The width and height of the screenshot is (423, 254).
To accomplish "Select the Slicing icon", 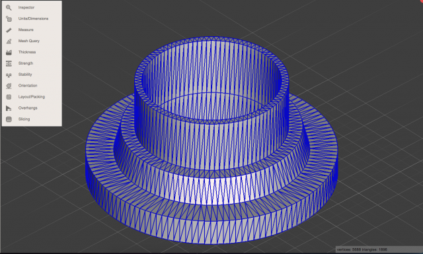I will tap(9, 119).
